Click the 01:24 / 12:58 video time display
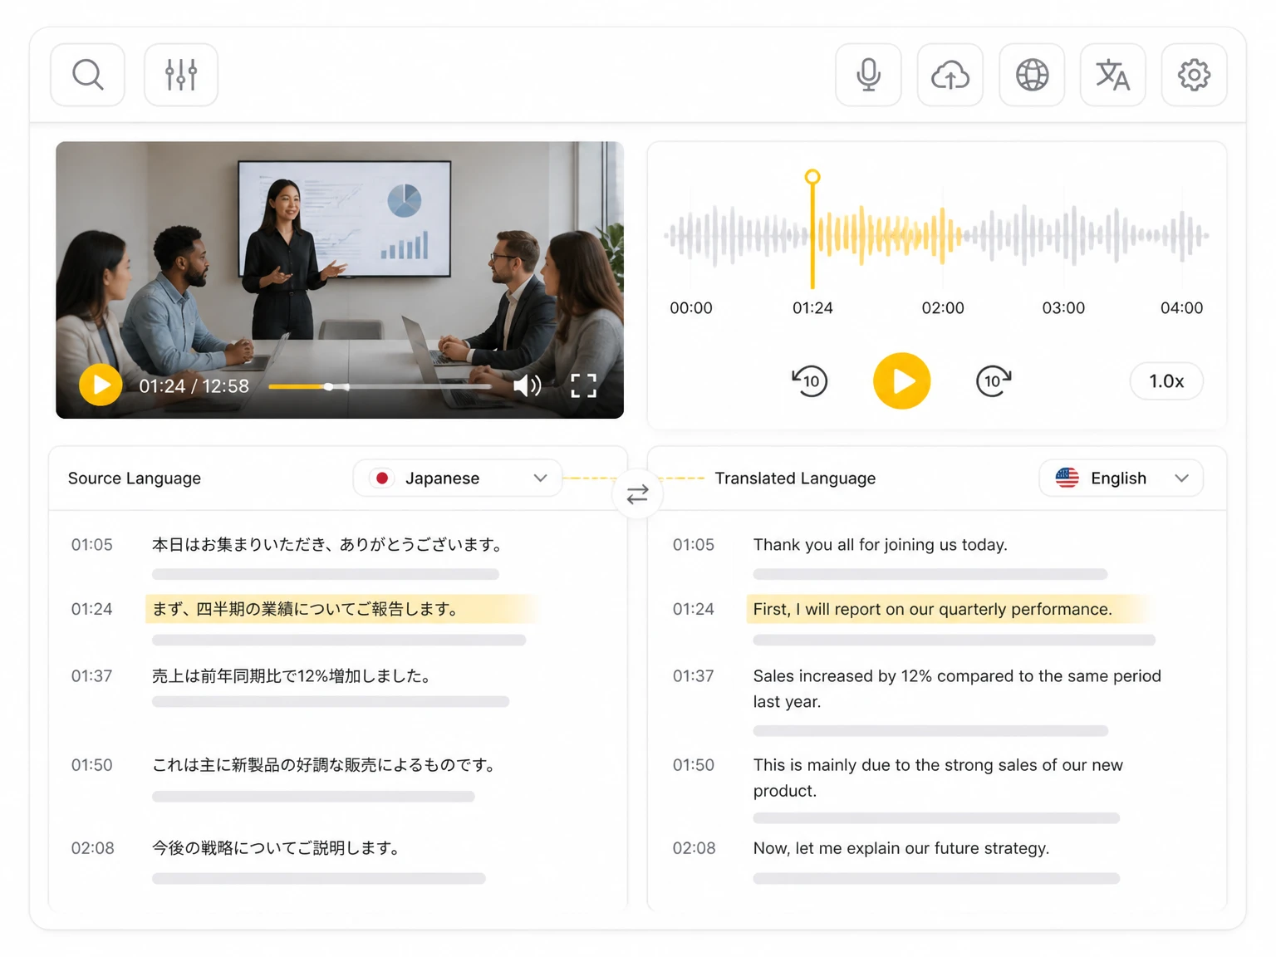The image size is (1276, 957). (194, 386)
